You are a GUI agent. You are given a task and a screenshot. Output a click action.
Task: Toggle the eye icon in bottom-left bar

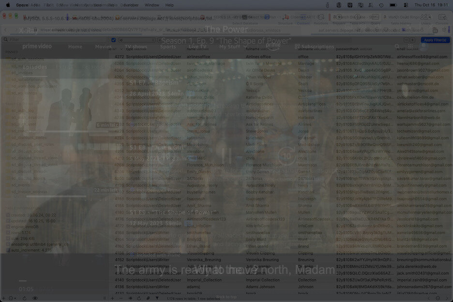35,298
